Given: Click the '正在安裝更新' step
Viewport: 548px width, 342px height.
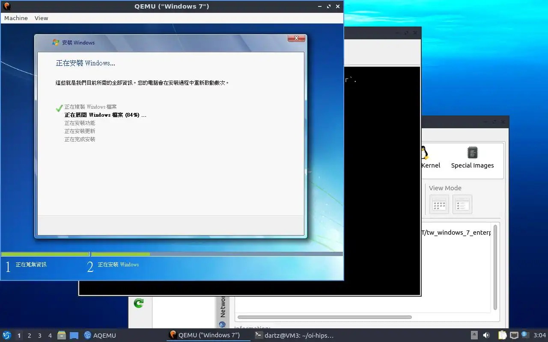Looking at the screenshot, I should (80, 131).
